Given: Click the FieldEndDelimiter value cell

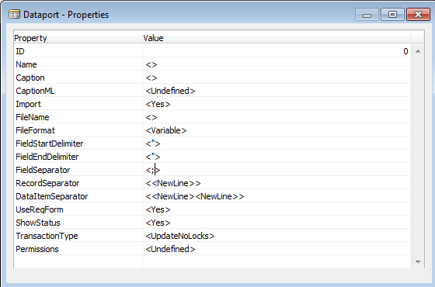Looking at the screenshot, I should coord(277,157).
